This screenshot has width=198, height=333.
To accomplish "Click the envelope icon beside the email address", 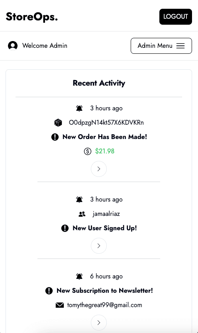I will click(60, 305).
